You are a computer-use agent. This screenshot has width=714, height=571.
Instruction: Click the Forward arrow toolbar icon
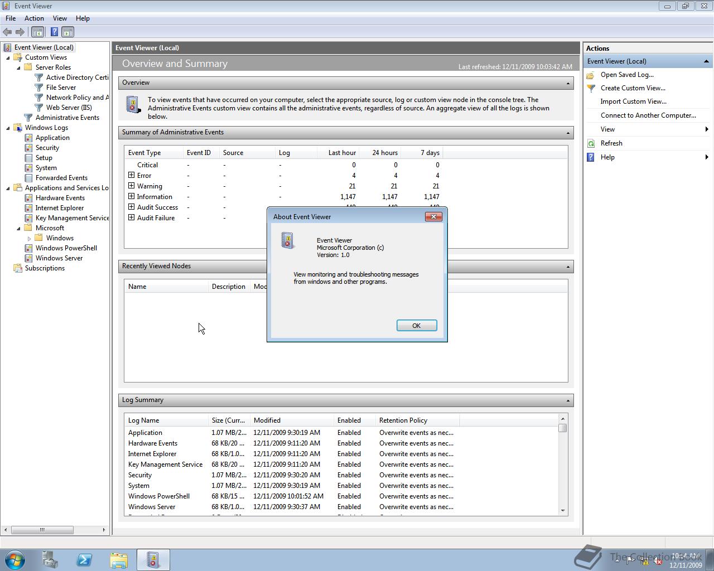20,32
